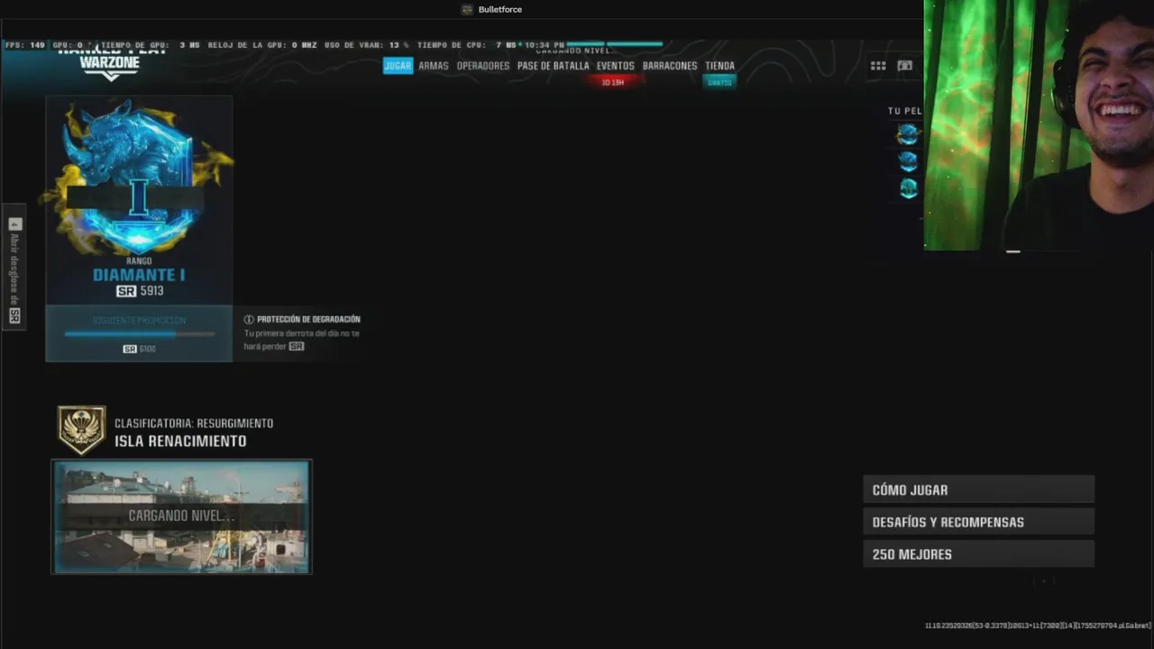Click the GRATIS tag under Tienda
Screen dimensions: 1154x649
tap(719, 82)
